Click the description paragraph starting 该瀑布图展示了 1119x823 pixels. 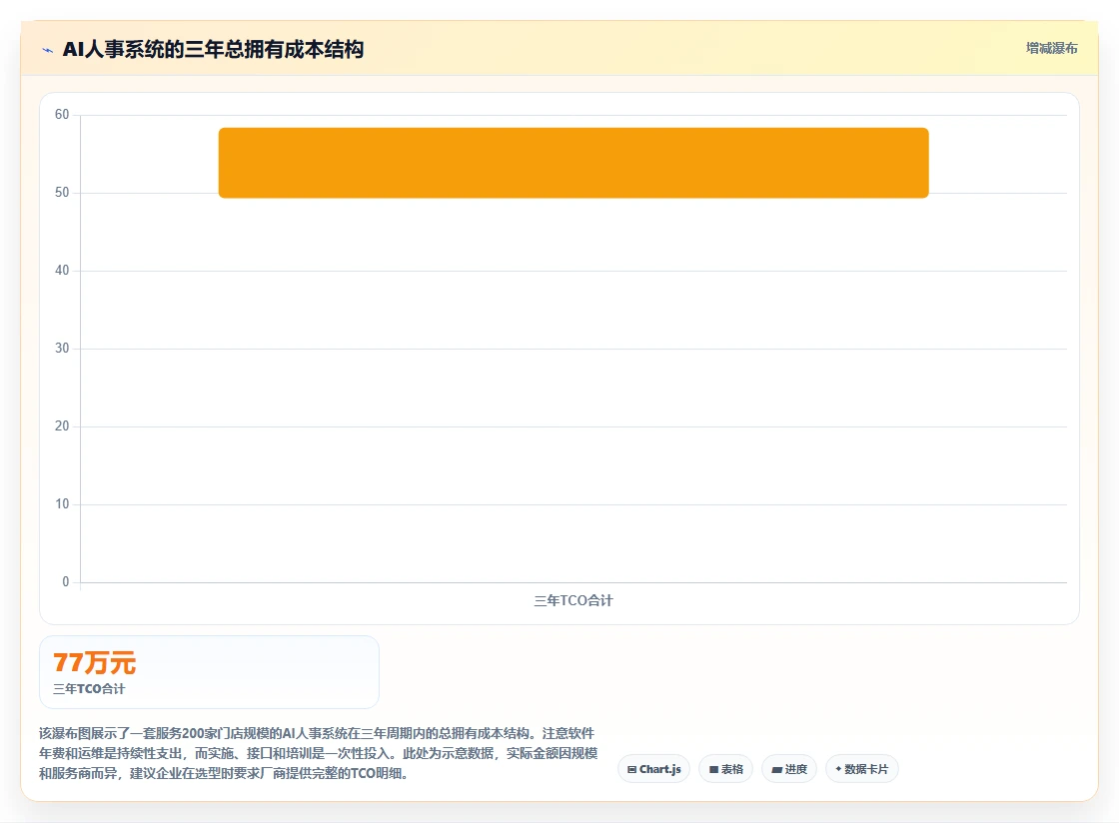coord(319,753)
